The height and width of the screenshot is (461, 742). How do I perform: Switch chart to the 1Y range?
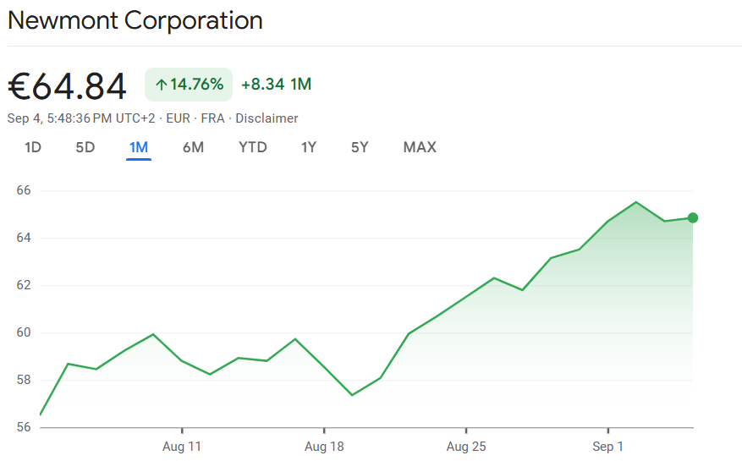pos(309,147)
